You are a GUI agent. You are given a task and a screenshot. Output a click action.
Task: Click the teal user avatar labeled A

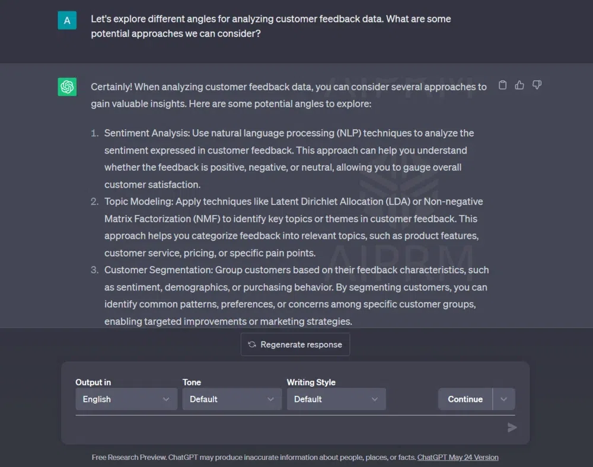(x=66, y=20)
